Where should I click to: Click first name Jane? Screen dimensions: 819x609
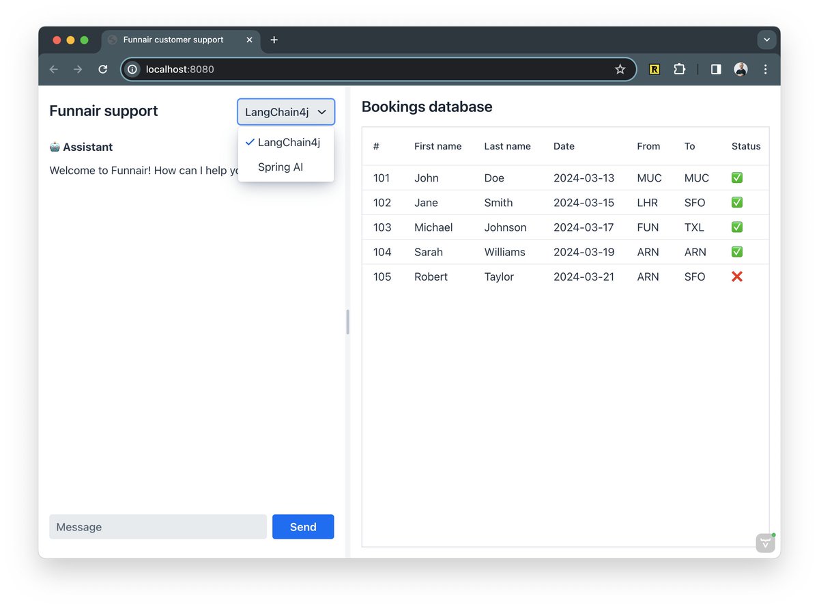click(426, 202)
